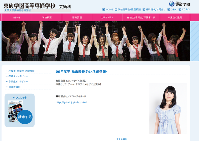Click the pamphlet cover thumbnail
Viewport: 199px width, 141px height.
(x=15, y=111)
